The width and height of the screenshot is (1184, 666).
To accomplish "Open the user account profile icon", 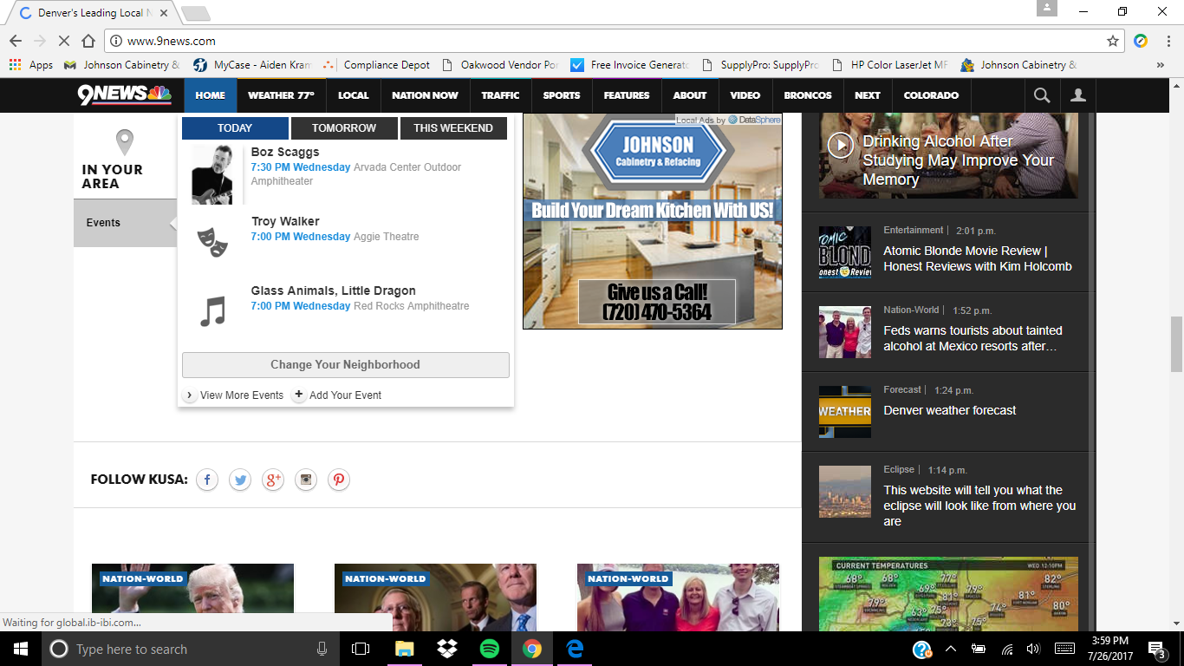I will point(1078,95).
